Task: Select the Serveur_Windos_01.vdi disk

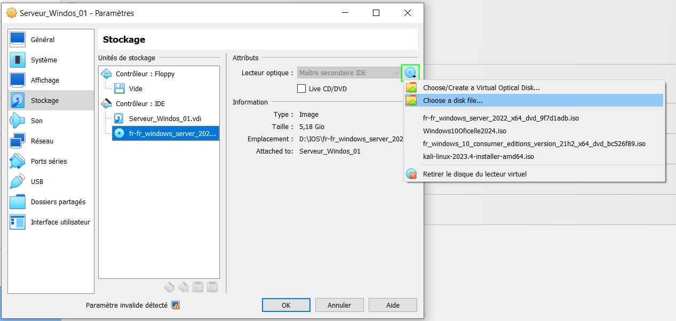Action: pyautogui.click(x=165, y=118)
